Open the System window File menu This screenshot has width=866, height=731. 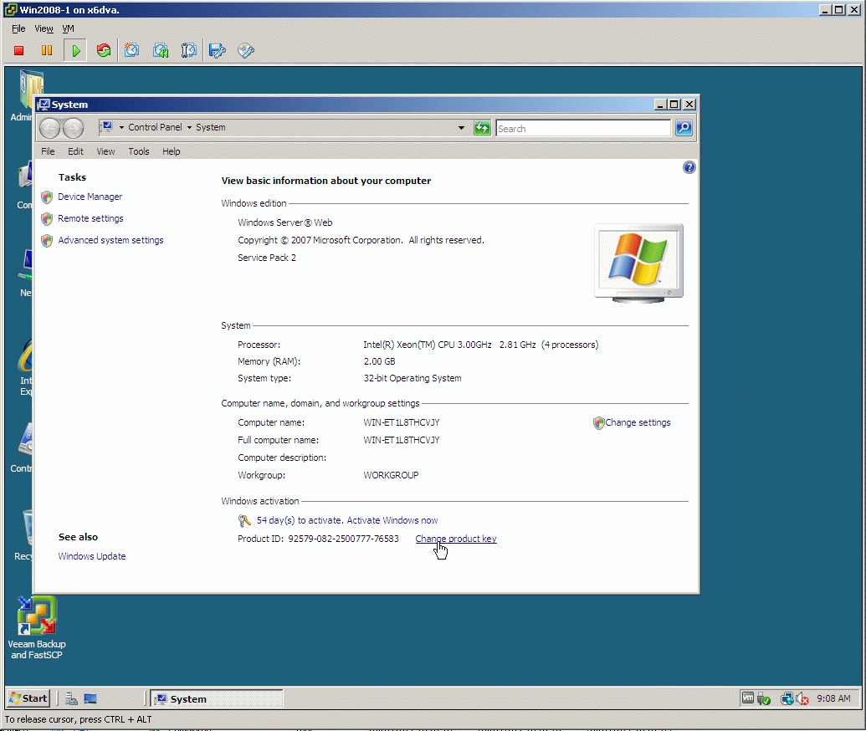coord(48,151)
